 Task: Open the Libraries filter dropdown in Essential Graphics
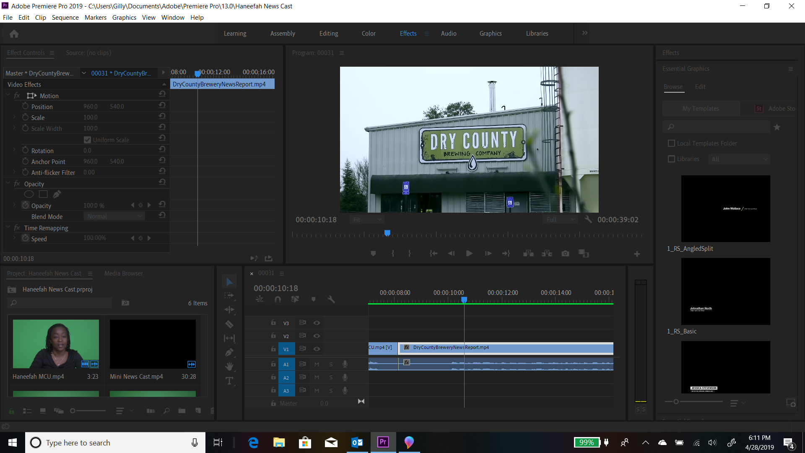pos(739,159)
